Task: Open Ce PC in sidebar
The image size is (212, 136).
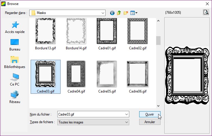Action: (x=15, y=80)
